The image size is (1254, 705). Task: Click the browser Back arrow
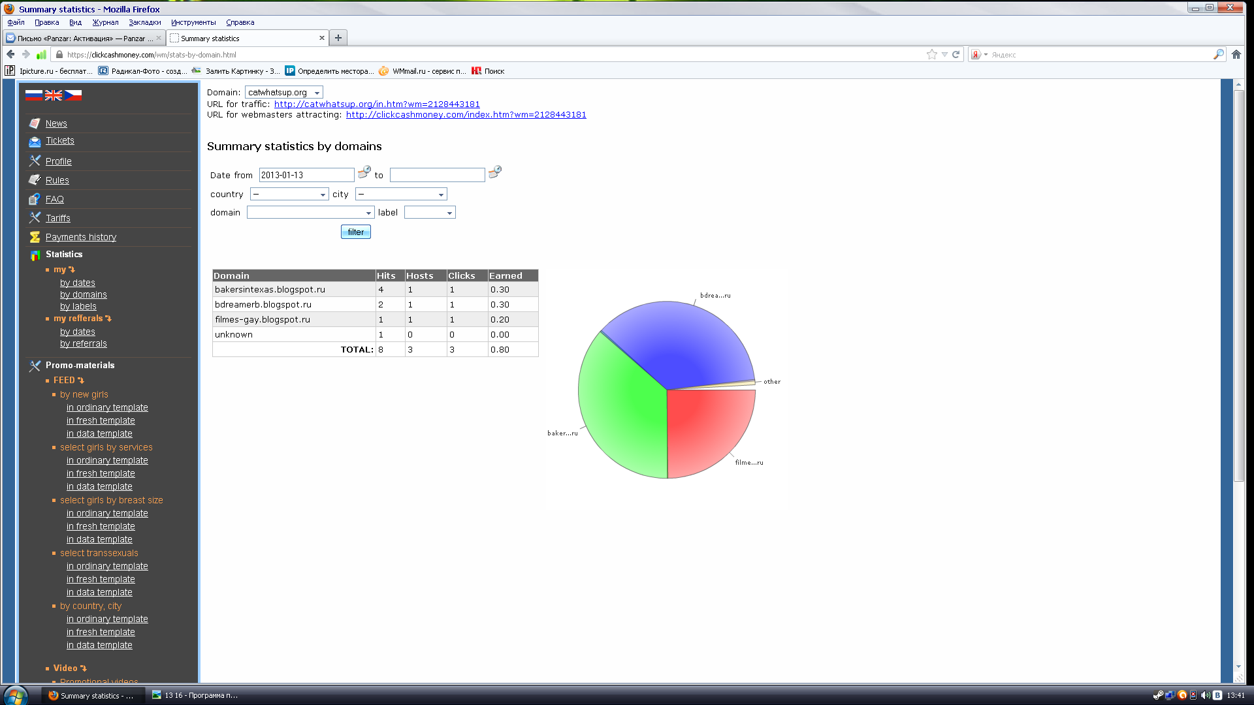pyautogui.click(x=10, y=55)
